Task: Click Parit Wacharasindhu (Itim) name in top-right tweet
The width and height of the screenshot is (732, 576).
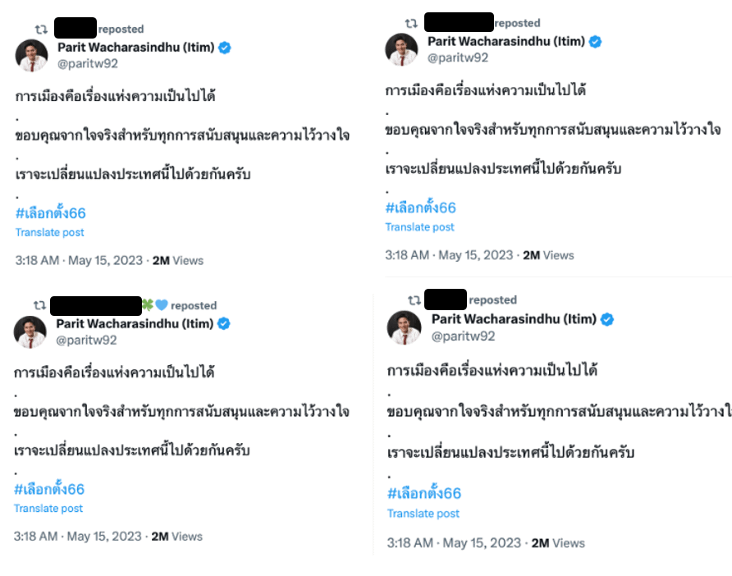Action: click(x=506, y=41)
